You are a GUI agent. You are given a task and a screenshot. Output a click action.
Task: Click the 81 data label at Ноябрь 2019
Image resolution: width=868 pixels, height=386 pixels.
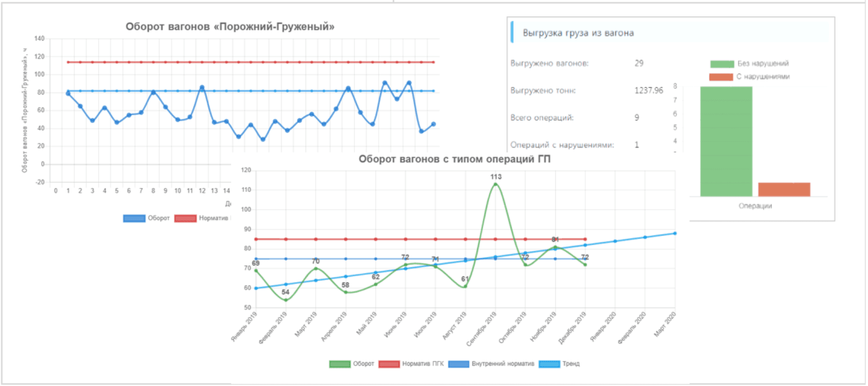[555, 239]
